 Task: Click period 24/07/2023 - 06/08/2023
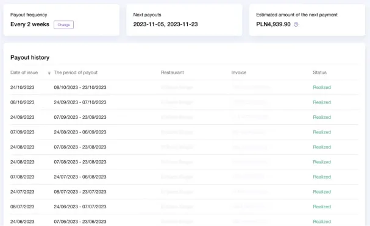click(x=80, y=177)
